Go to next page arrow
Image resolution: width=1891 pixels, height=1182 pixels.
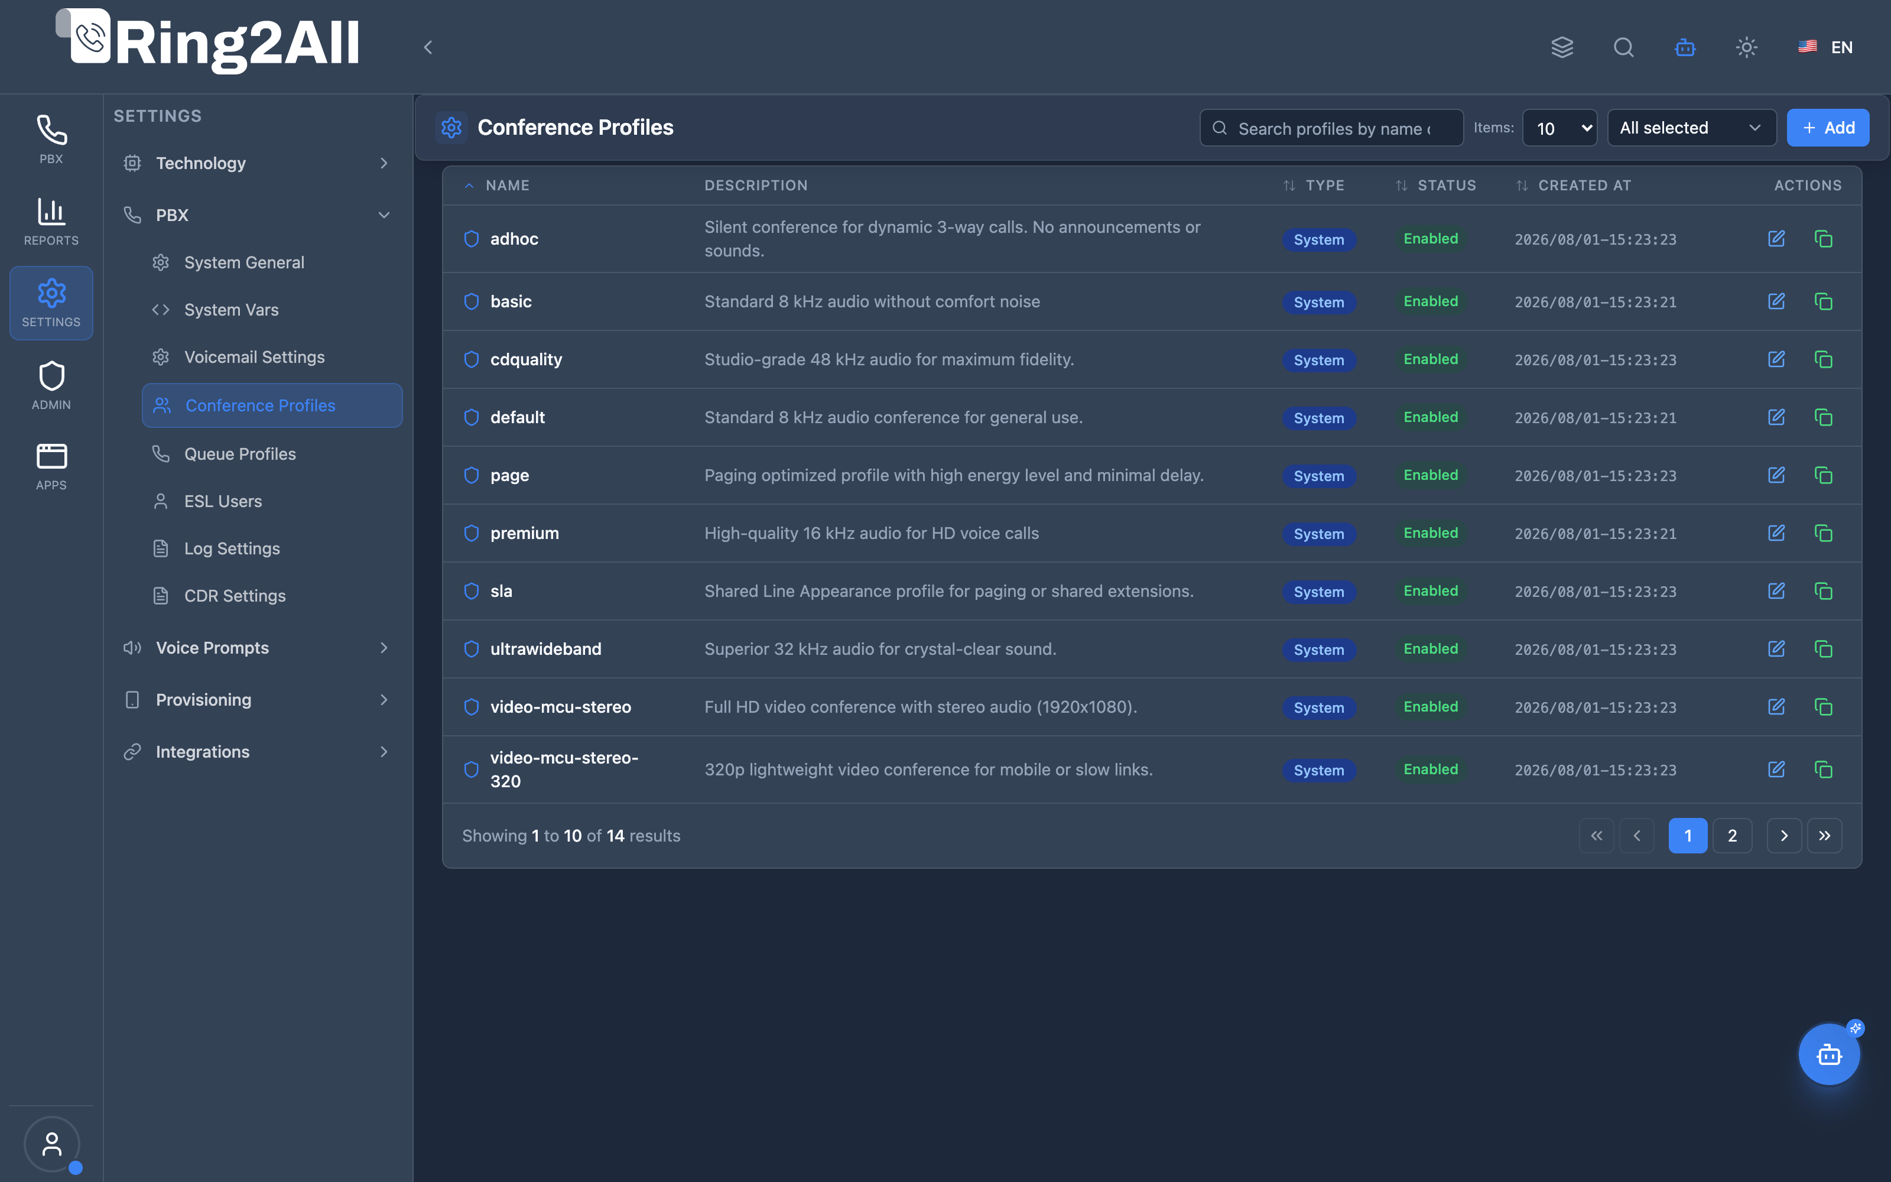coord(1784,836)
